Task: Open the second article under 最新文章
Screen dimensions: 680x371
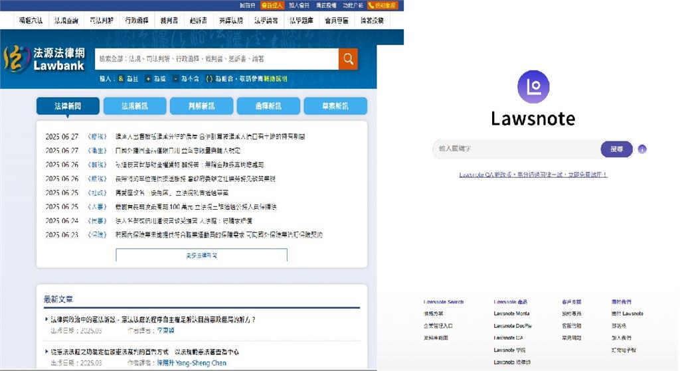Action: click(145, 352)
